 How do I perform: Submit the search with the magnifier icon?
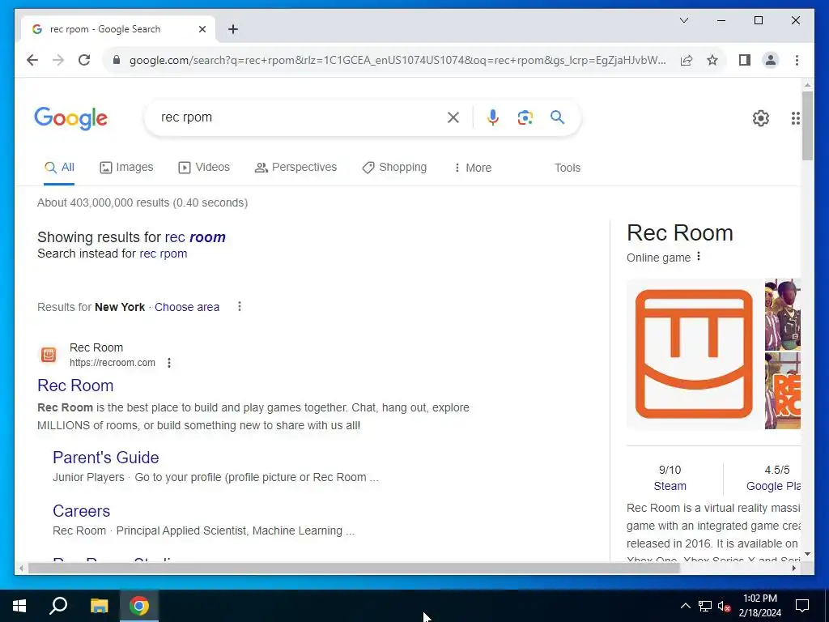point(557,117)
